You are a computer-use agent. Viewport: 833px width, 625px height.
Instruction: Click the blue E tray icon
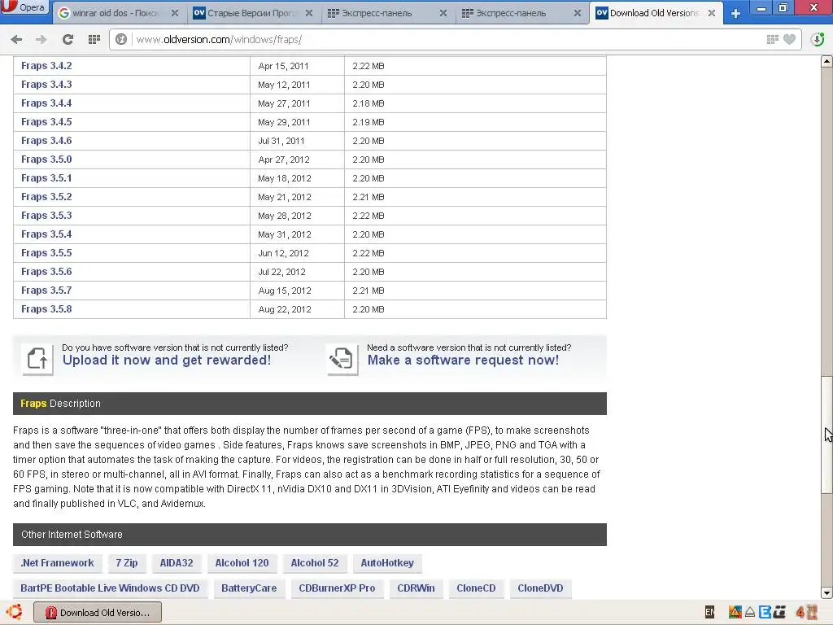[x=765, y=612]
